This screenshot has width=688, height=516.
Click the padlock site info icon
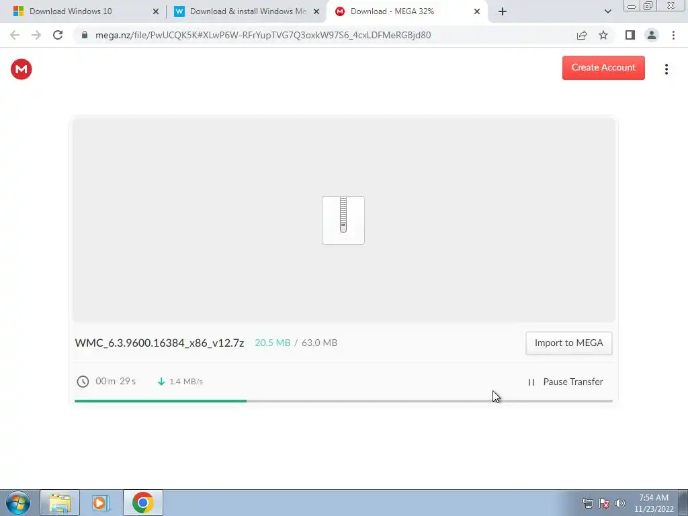[x=85, y=35]
